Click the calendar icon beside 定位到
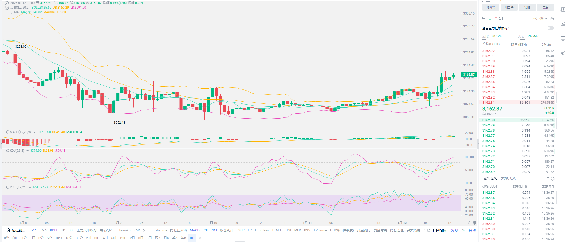Viewport: 568px width, 242px height. tap(8, 230)
